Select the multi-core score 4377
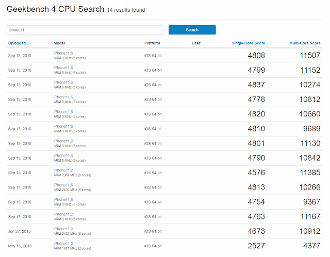 (311, 246)
